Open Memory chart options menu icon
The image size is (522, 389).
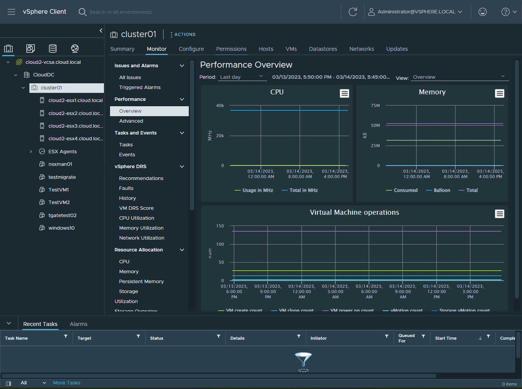coord(499,94)
